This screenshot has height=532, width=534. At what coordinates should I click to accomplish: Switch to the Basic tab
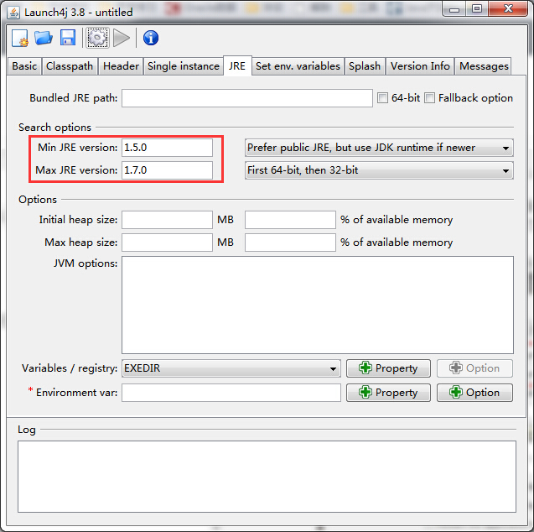24,66
